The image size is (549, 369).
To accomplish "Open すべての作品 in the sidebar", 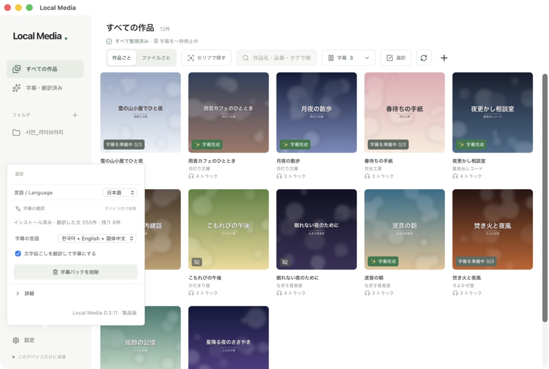I will coord(45,69).
